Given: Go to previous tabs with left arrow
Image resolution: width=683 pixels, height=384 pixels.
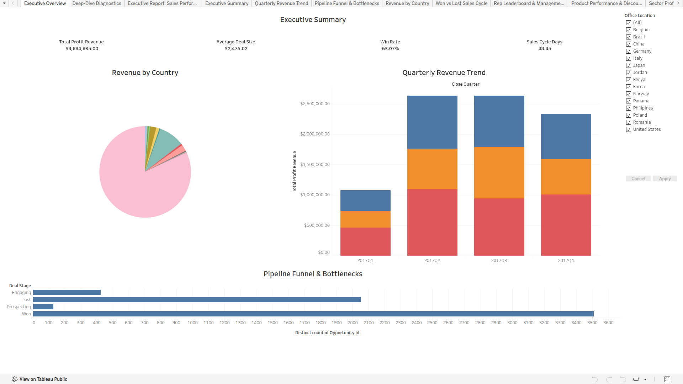Looking at the screenshot, I should [x=13, y=3].
